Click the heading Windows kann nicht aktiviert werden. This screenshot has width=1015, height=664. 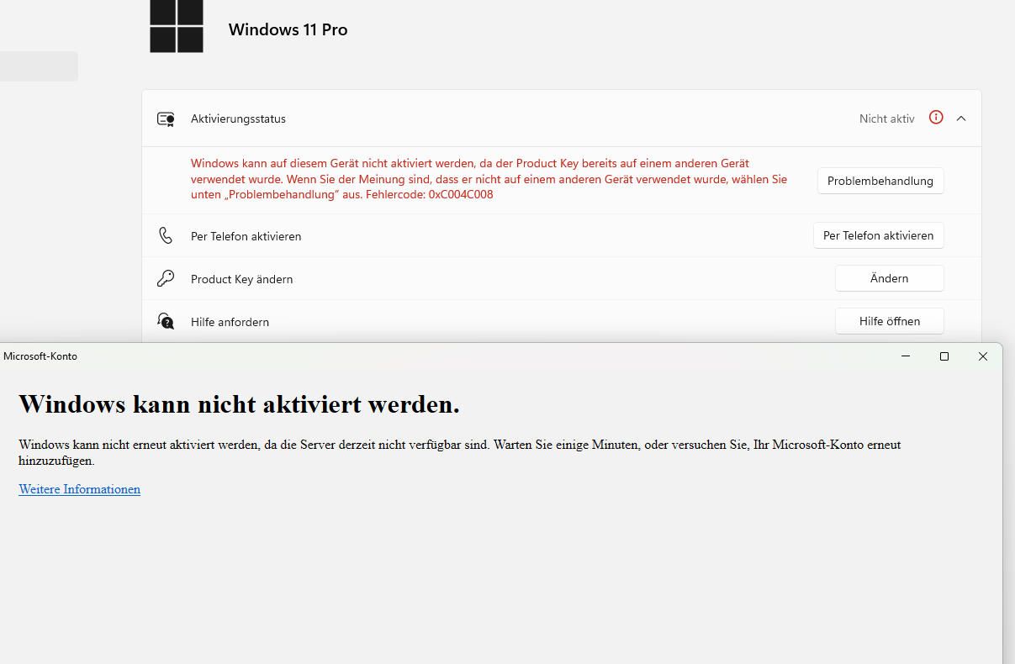point(239,404)
